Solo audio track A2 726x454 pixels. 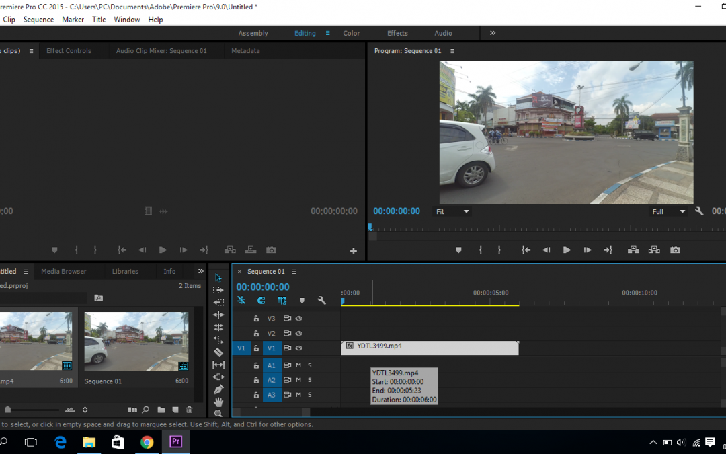(x=310, y=380)
